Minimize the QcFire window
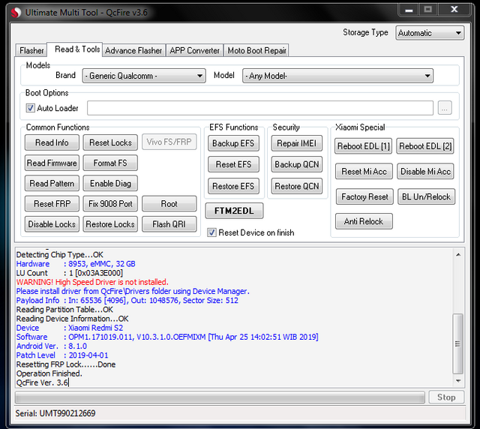The image size is (480, 429). (409, 10)
